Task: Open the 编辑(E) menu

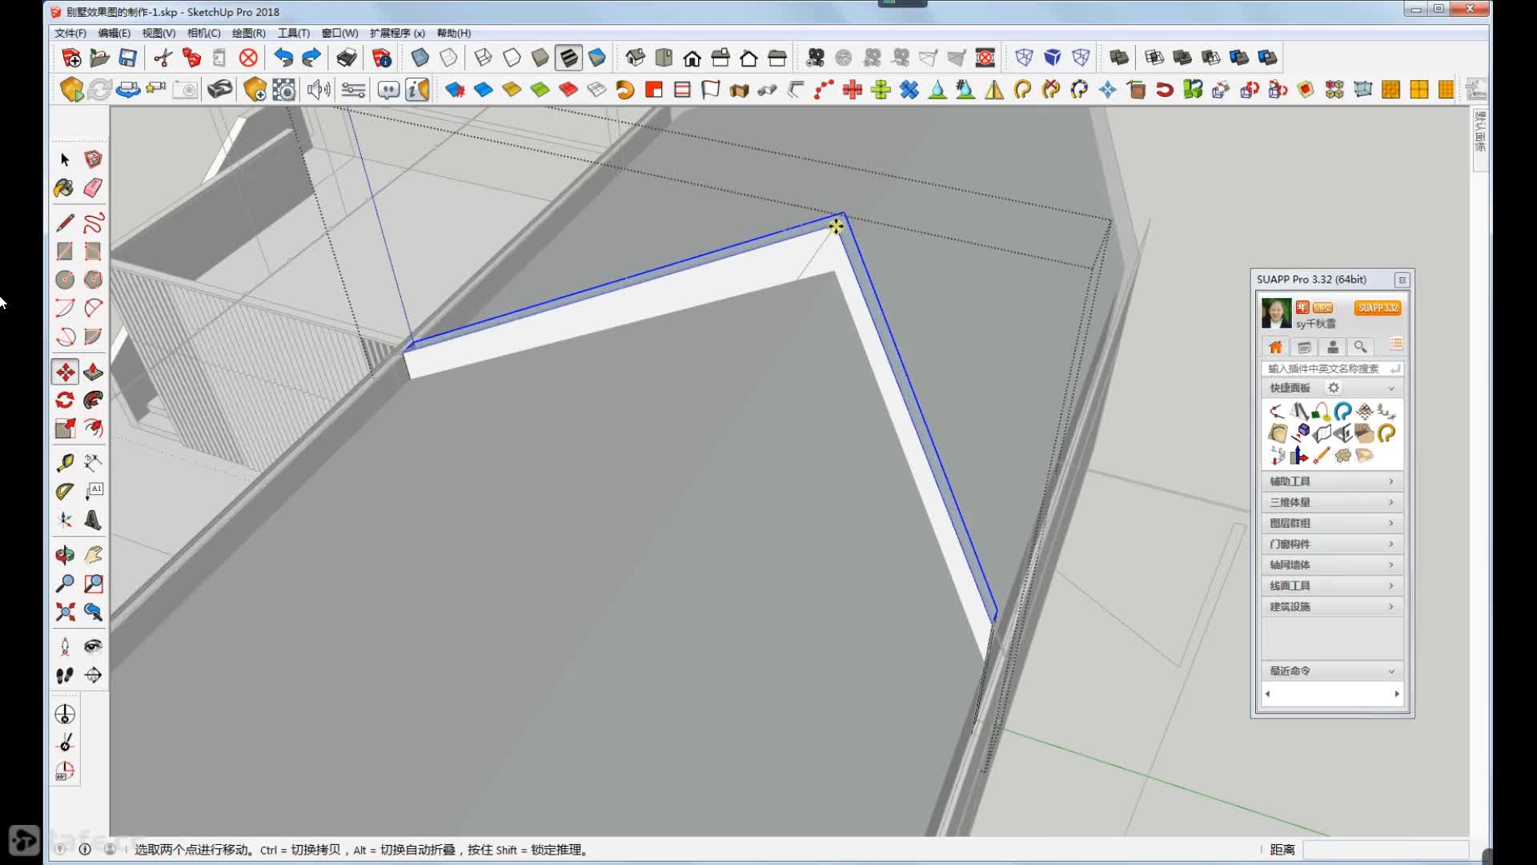Action: 114,33
